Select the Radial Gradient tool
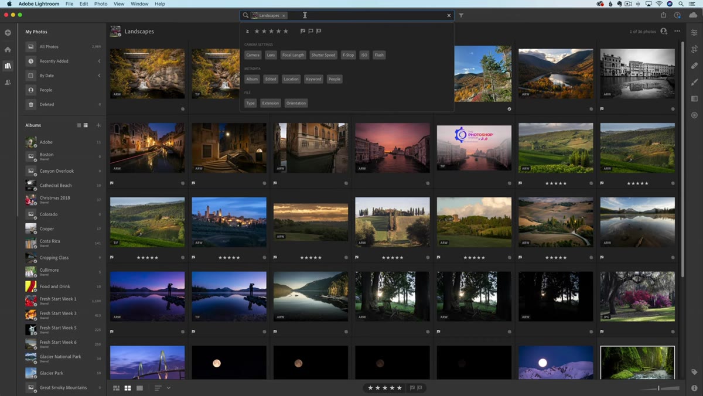 [694, 115]
